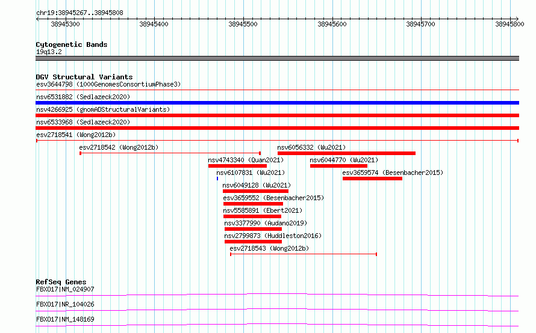Select the blue nsv6531882 variant bar

[x=277, y=103]
